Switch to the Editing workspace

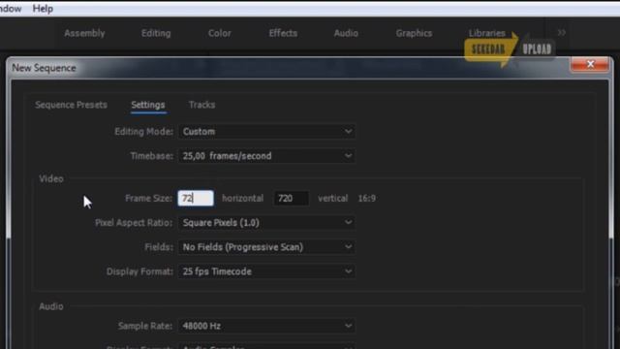click(x=156, y=33)
